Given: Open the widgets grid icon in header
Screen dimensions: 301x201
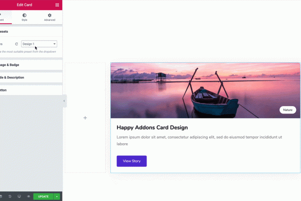Looking at the screenshot, I should coord(57,5).
